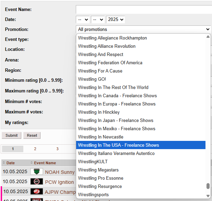Click the sort arrows beside Event Name header
The height and width of the screenshot is (201, 212).
[32, 163]
